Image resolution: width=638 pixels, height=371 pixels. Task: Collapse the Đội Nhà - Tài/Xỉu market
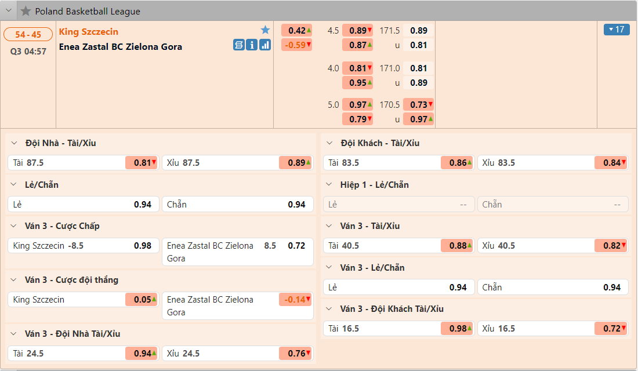click(14, 143)
